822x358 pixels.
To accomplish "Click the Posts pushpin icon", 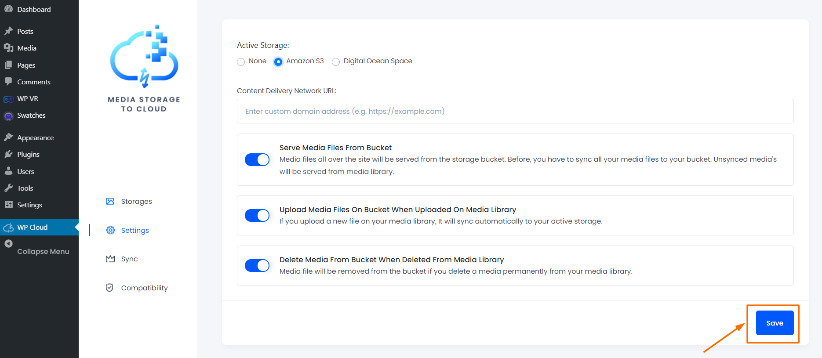I will pos(8,31).
